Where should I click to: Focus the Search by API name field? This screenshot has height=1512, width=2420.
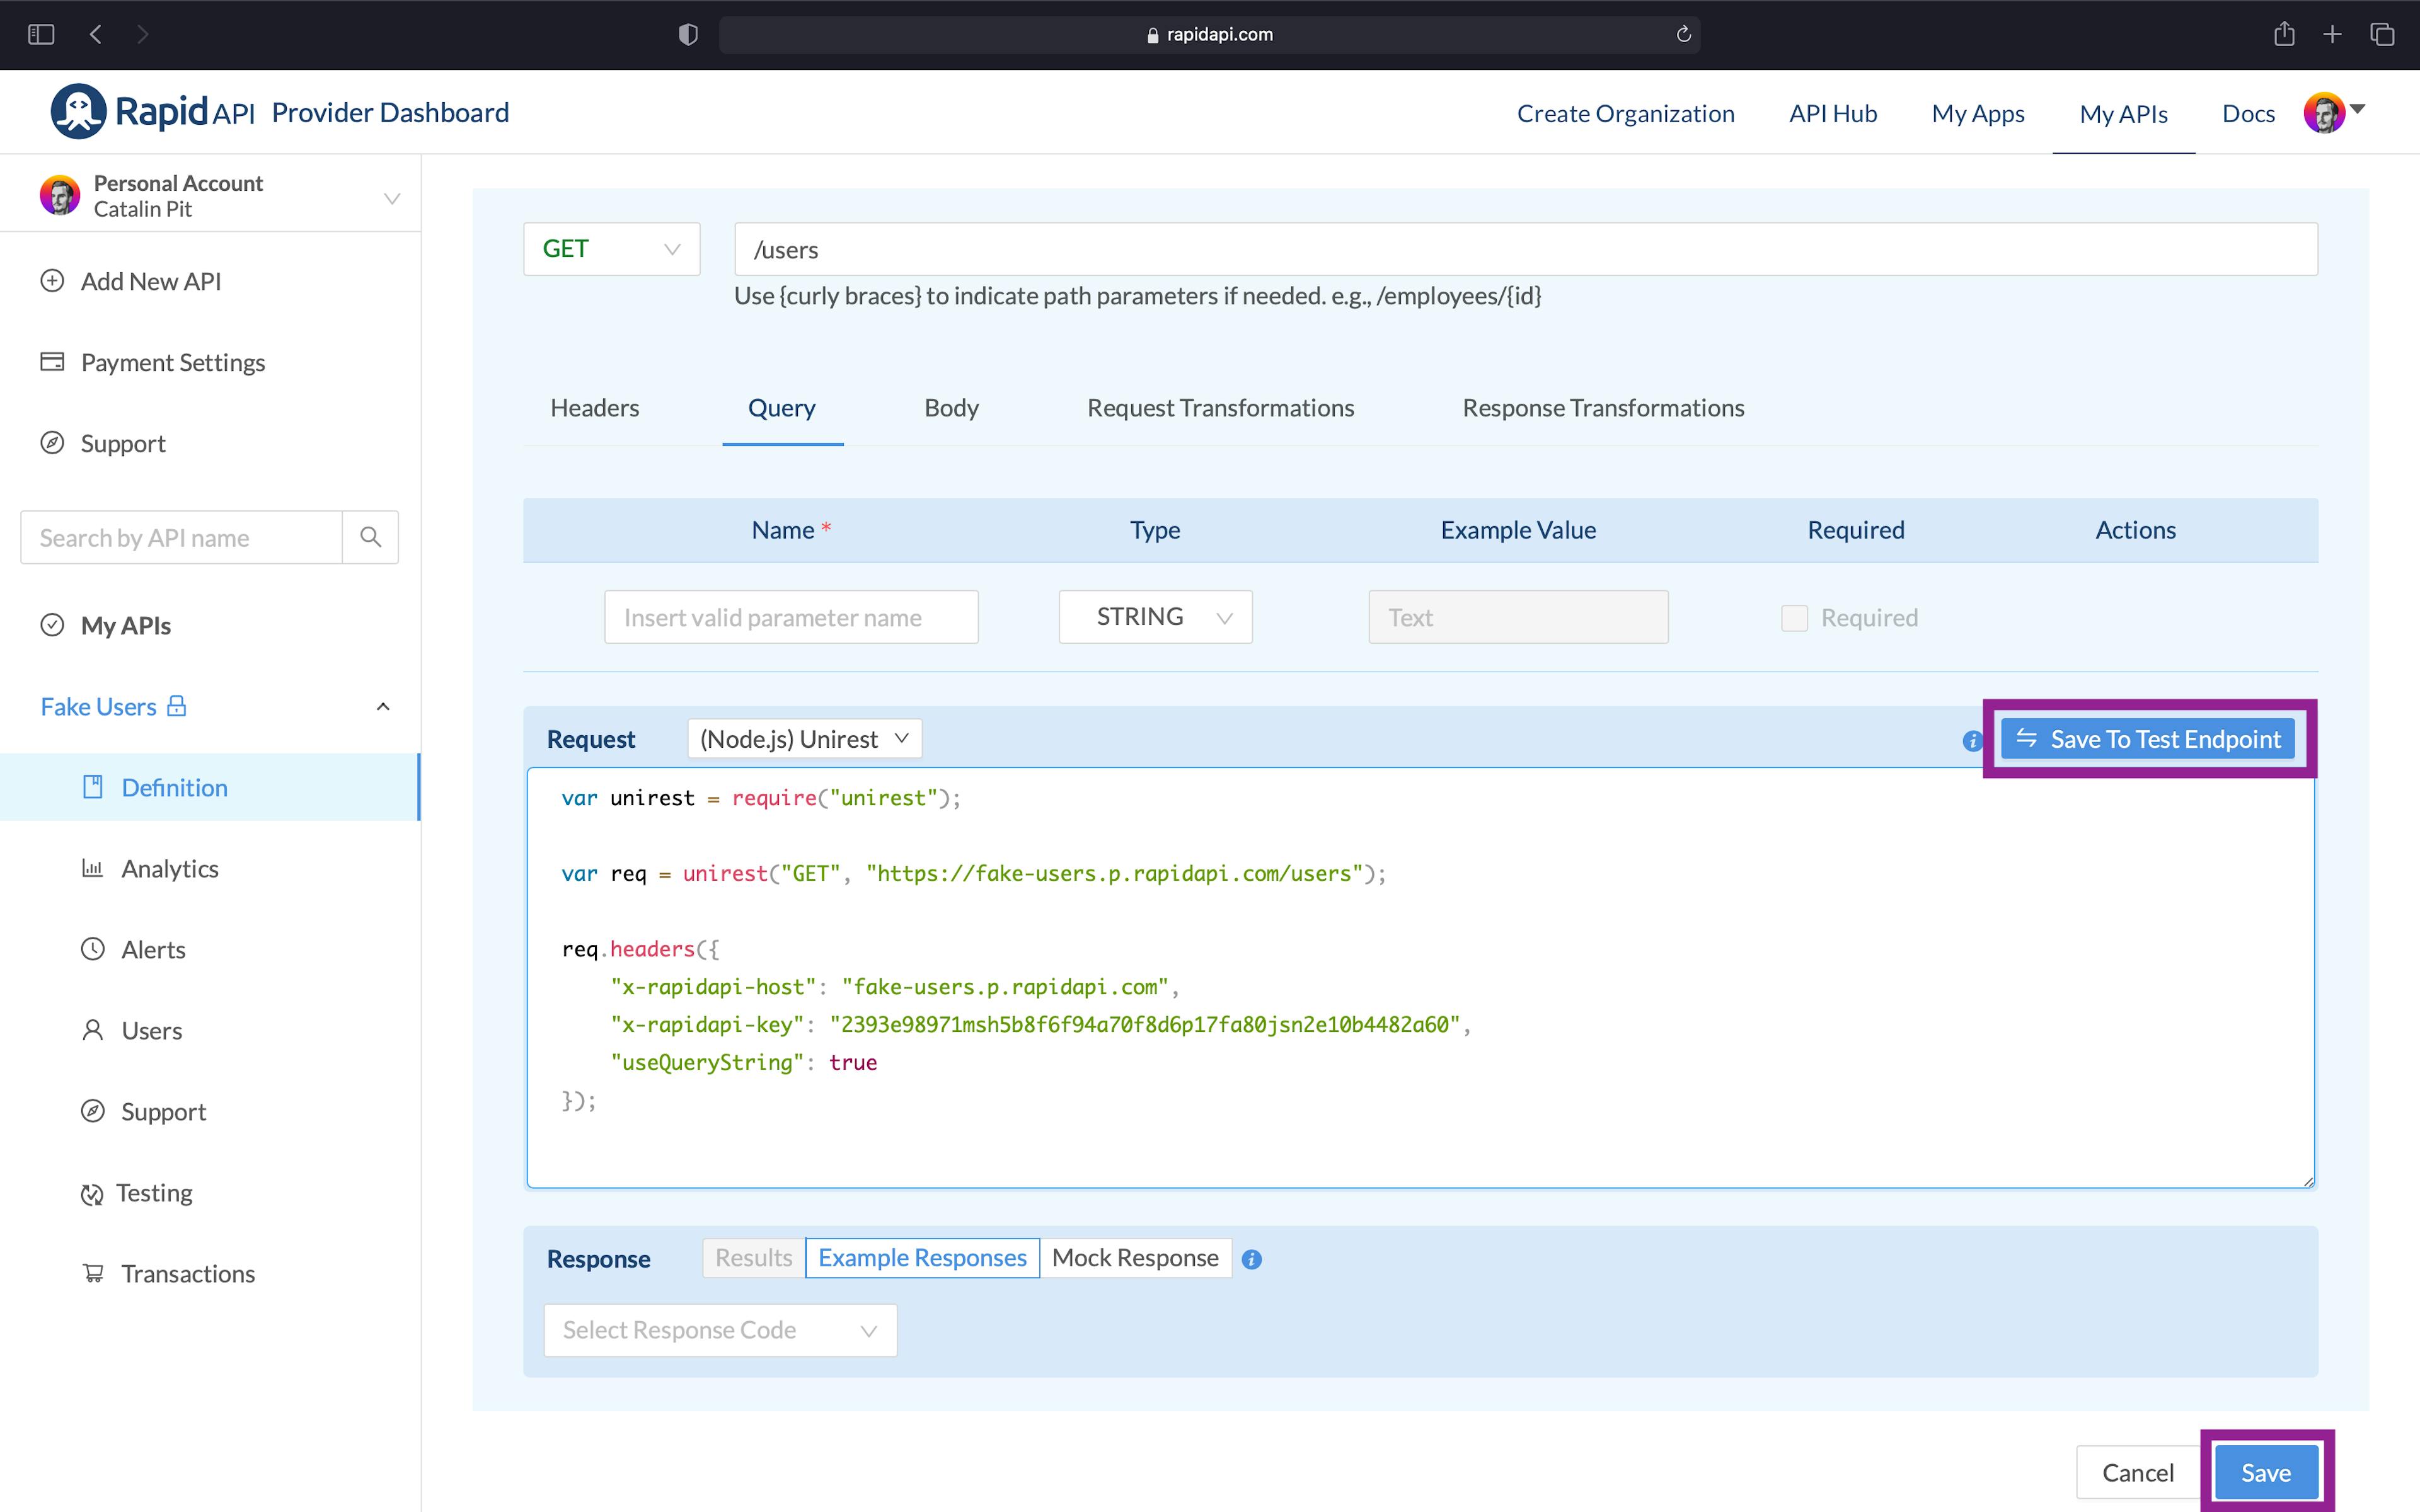pyautogui.click(x=181, y=537)
